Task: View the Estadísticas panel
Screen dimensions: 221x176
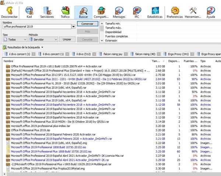Action: click(x=155, y=12)
